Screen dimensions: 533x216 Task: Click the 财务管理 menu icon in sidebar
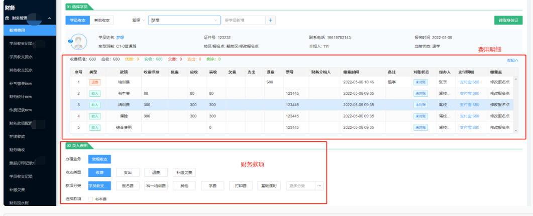tap(7, 18)
